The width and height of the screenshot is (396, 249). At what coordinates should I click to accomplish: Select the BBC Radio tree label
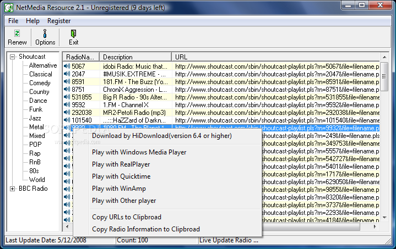(33, 189)
